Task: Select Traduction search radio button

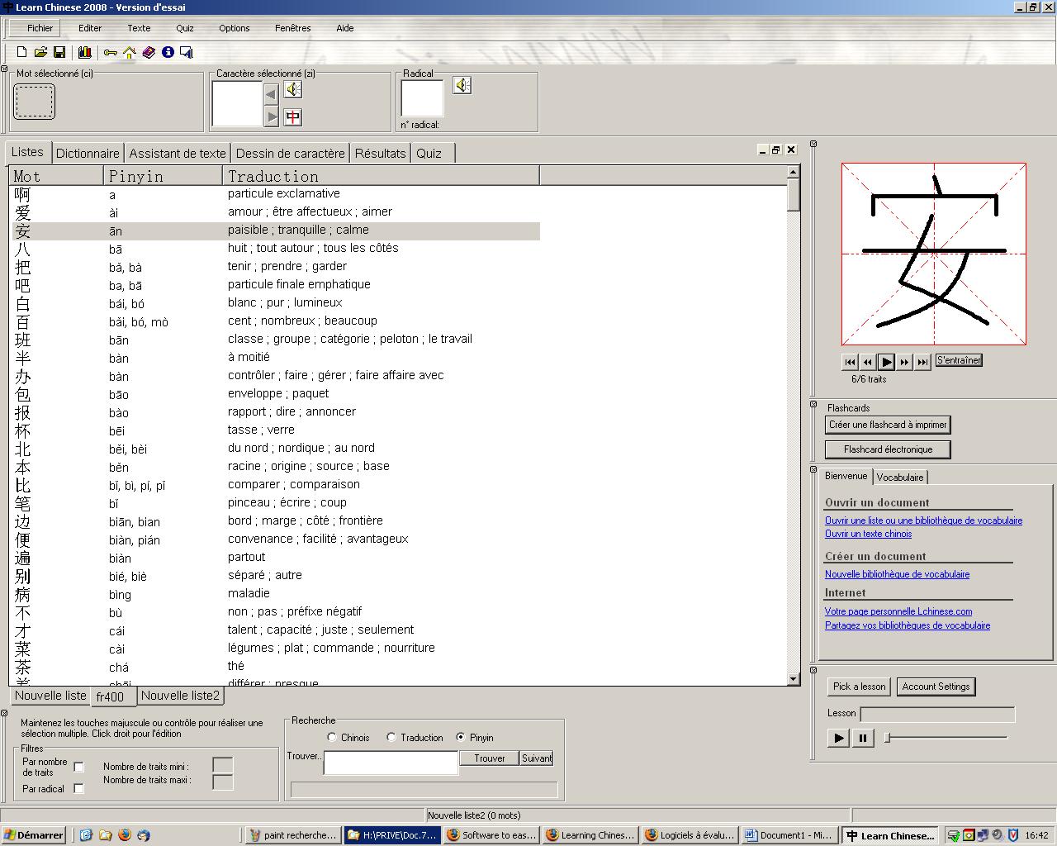Action: point(391,737)
